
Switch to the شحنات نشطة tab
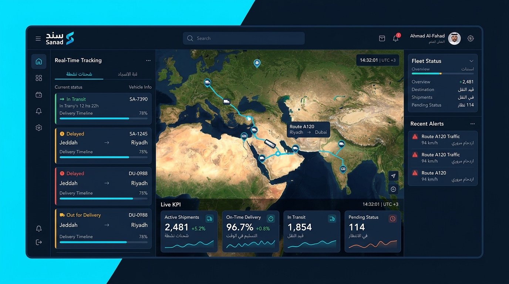click(79, 74)
